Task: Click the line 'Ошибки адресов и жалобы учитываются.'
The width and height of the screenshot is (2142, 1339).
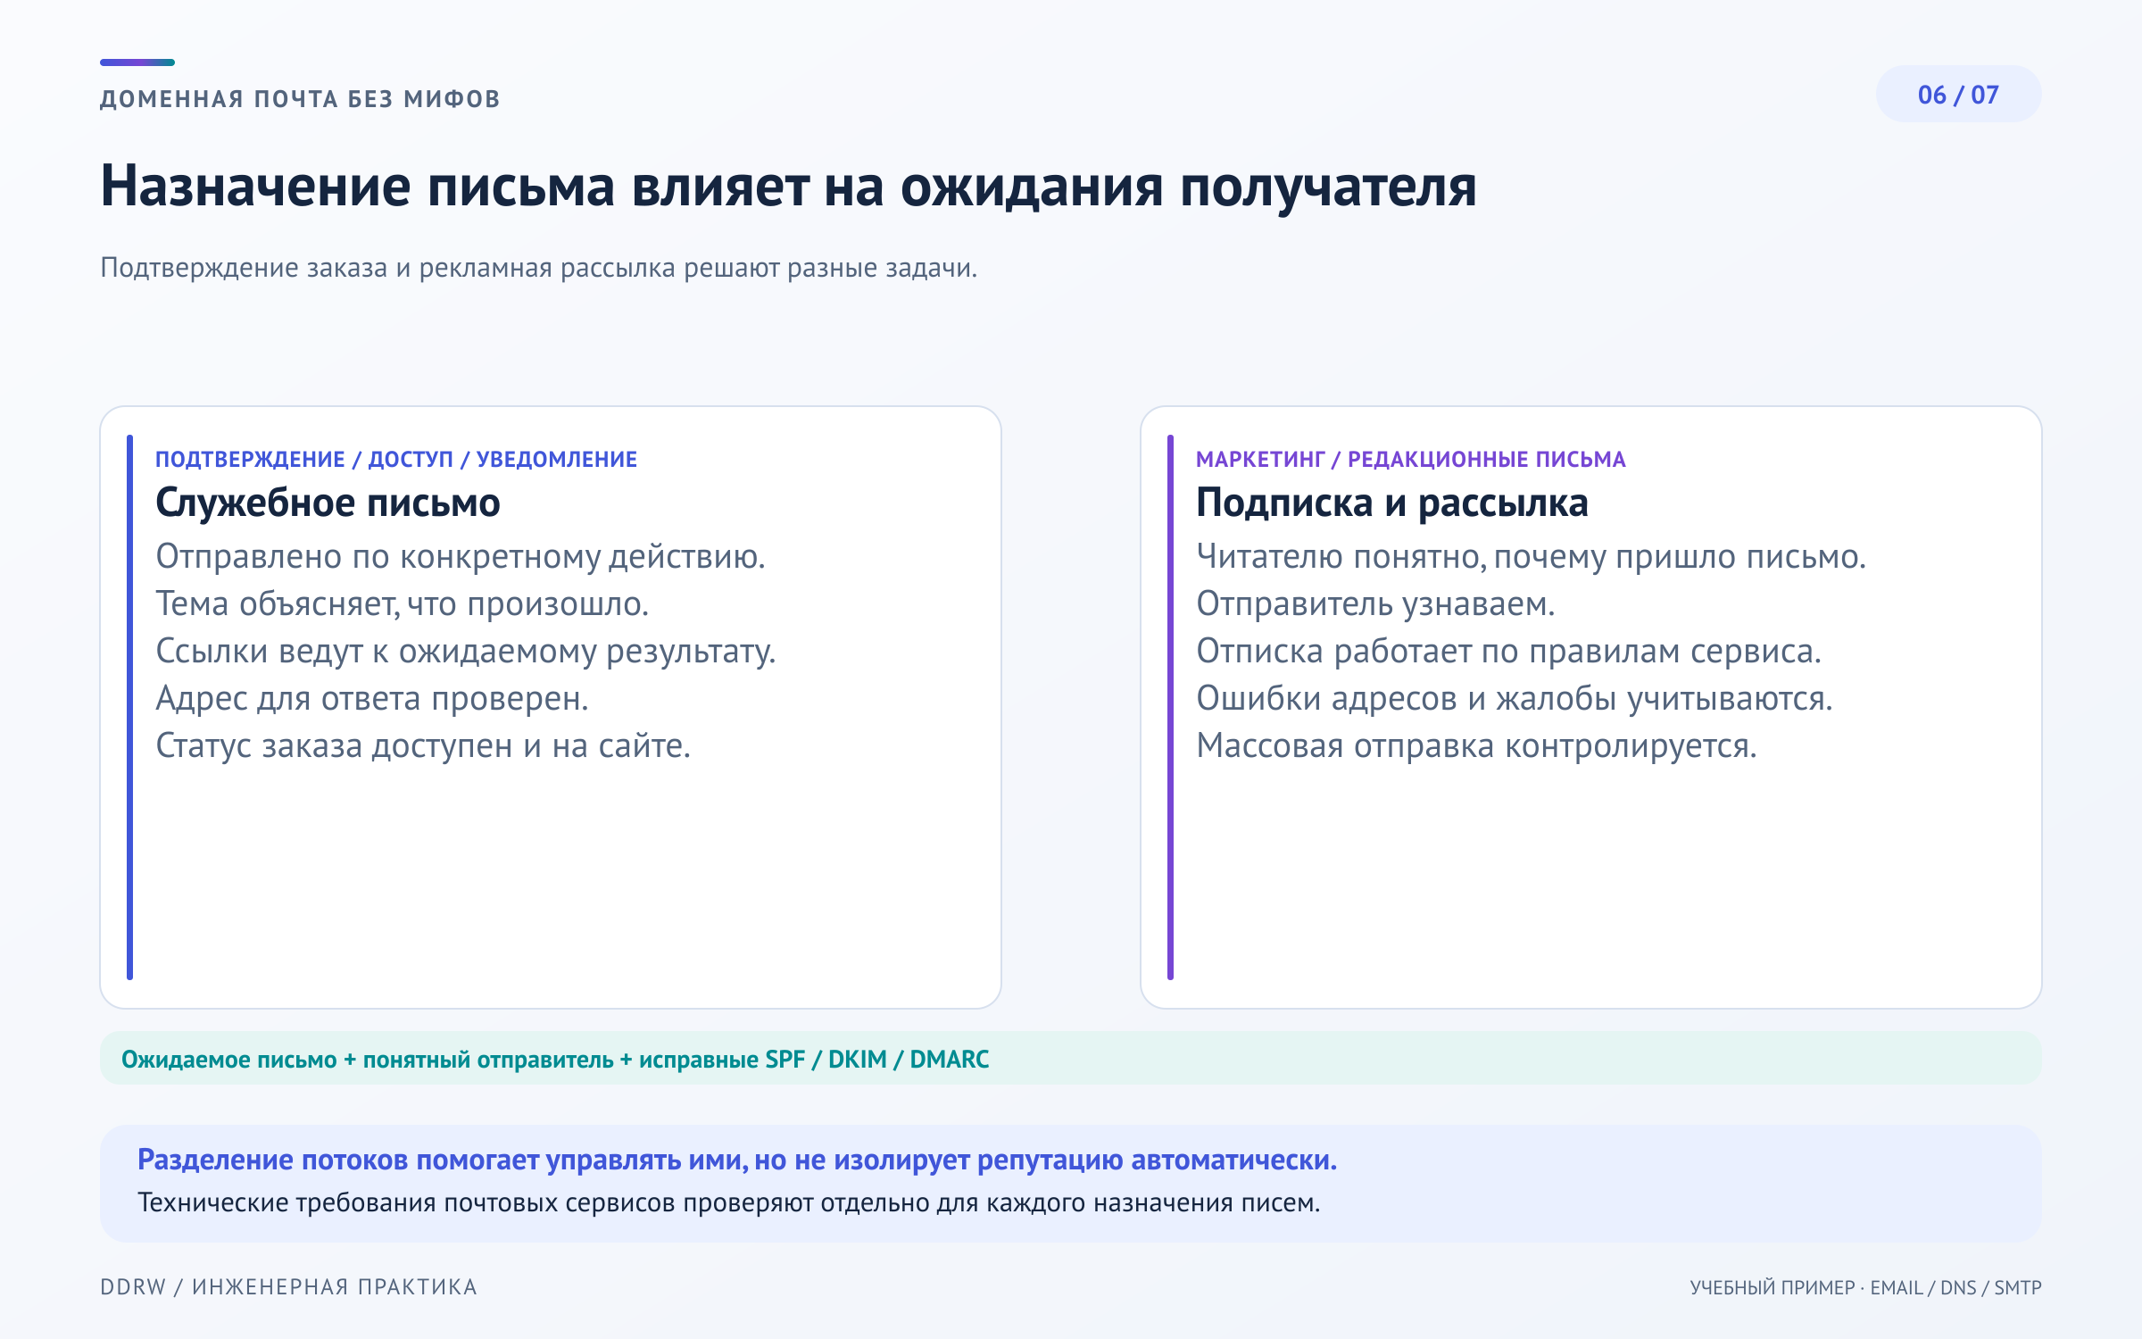Action: click(x=1515, y=699)
